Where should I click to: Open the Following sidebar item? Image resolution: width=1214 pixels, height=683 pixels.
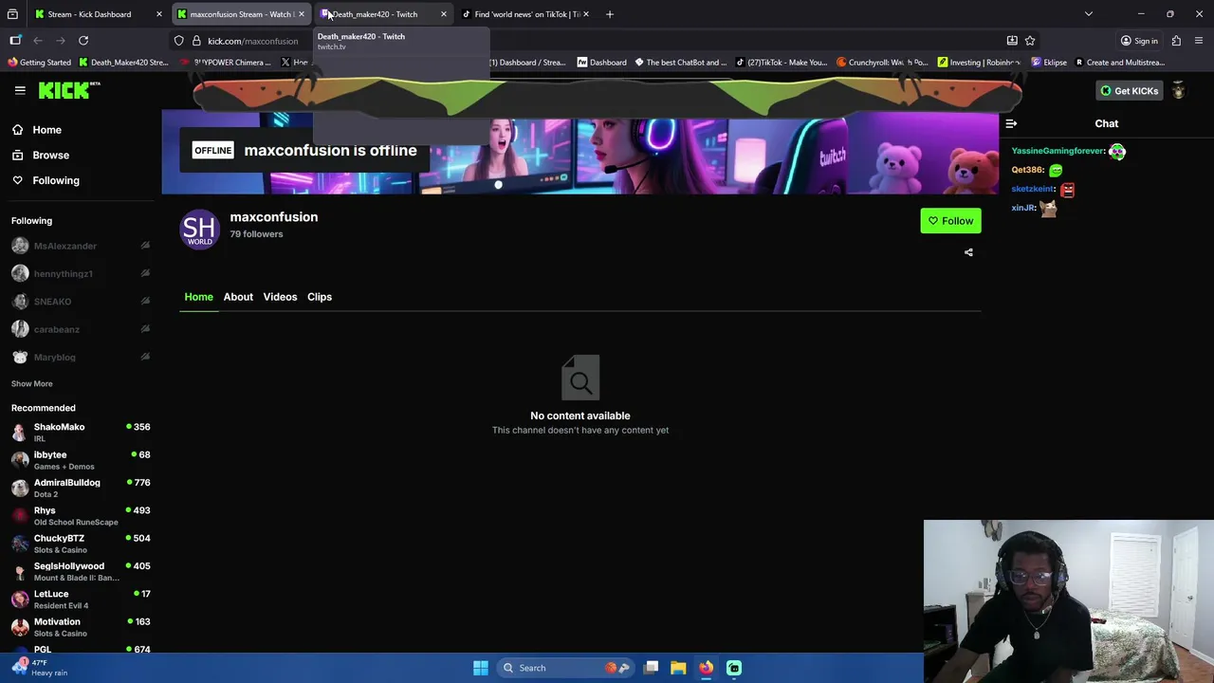pyautogui.click(x=56, y=180)
